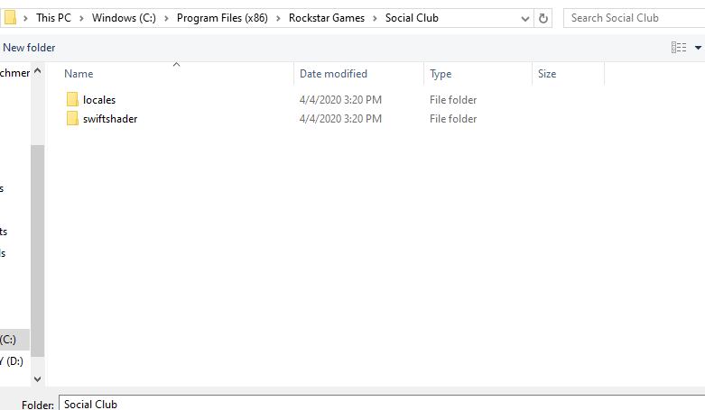The width and height of the screenshot is (705, 410).
Task: Sort by Size column header
Action: click(547, 74)
